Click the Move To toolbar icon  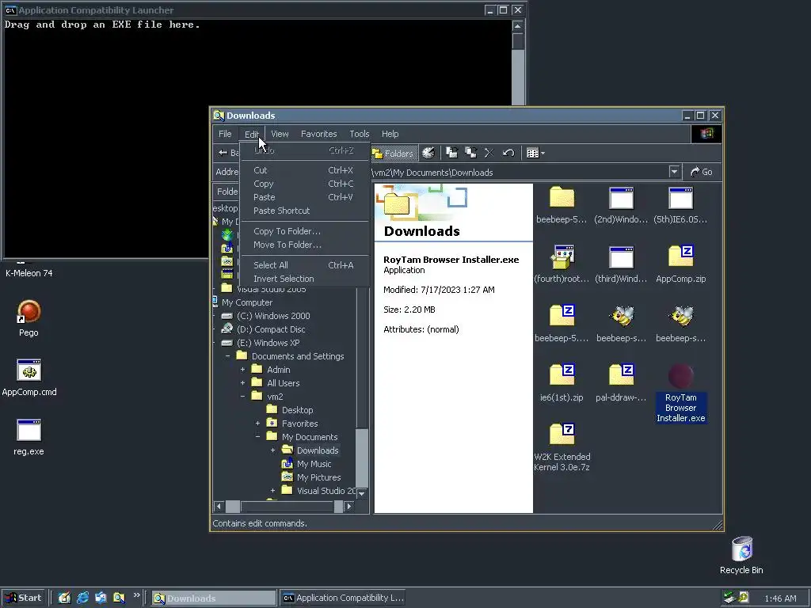(x=452, y=153)
